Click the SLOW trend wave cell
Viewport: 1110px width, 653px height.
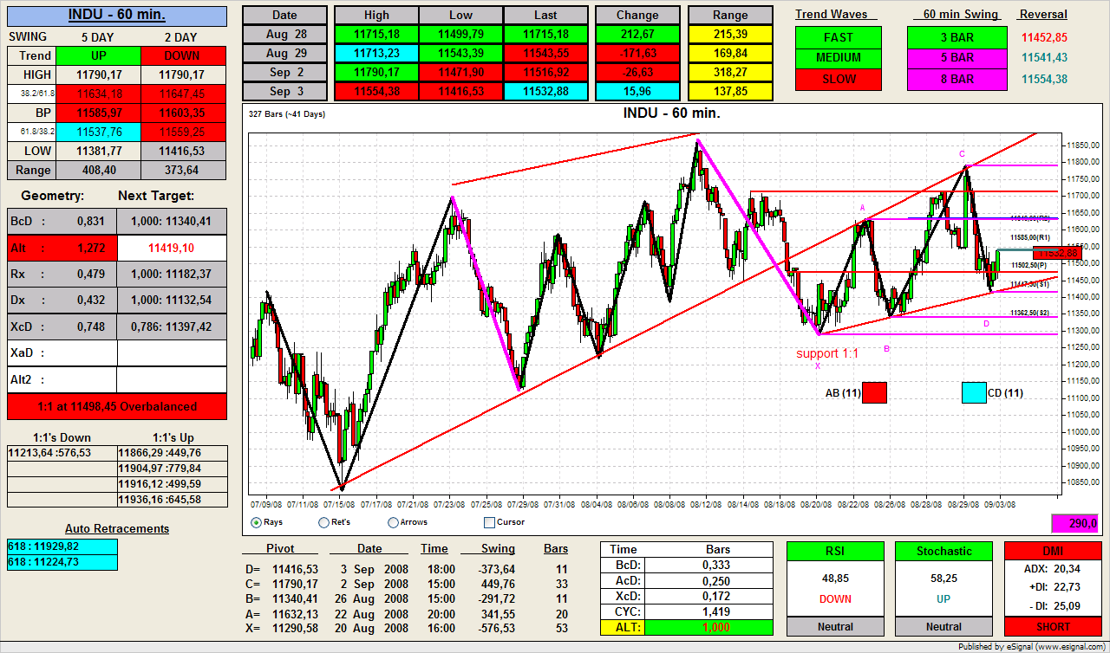[839, 79]
